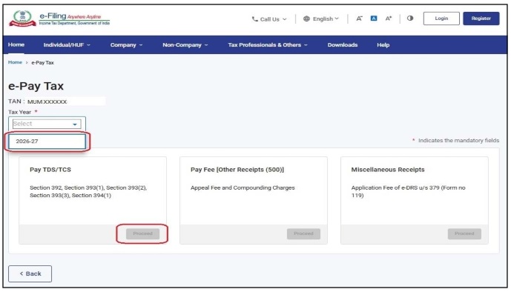The height and width of the screenshot is (292, 511).
Task: Open the English language dropdown
Action: click(x=321, y=19)
